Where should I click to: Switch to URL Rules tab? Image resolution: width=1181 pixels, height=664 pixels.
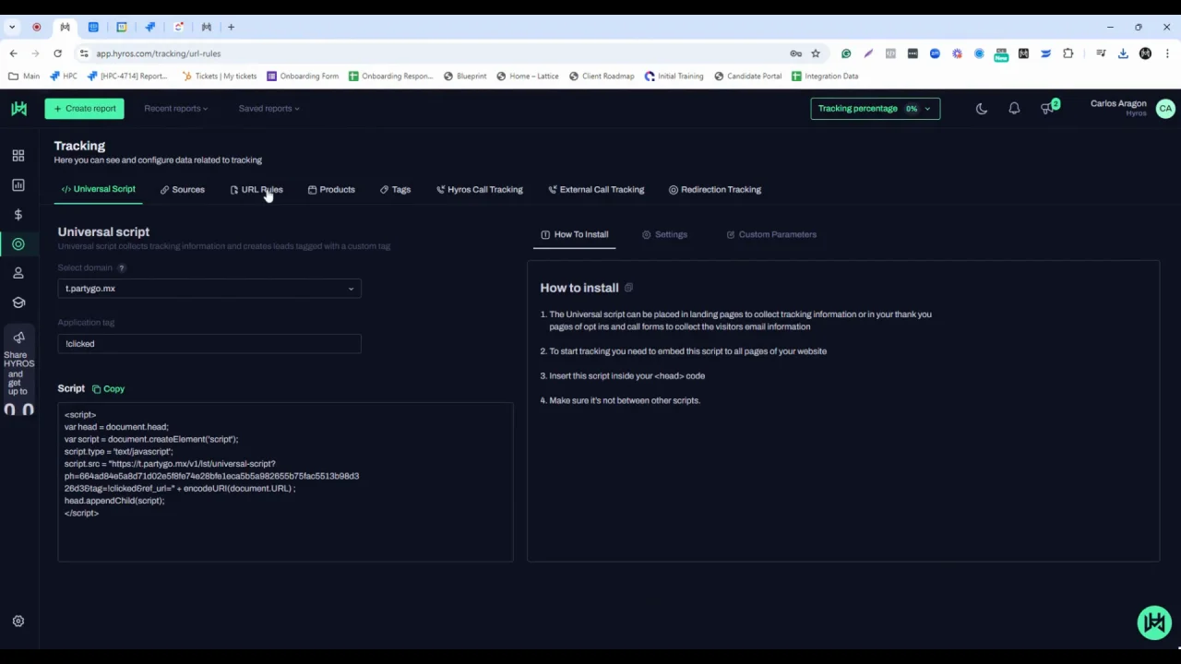click(x=256, y=190)
